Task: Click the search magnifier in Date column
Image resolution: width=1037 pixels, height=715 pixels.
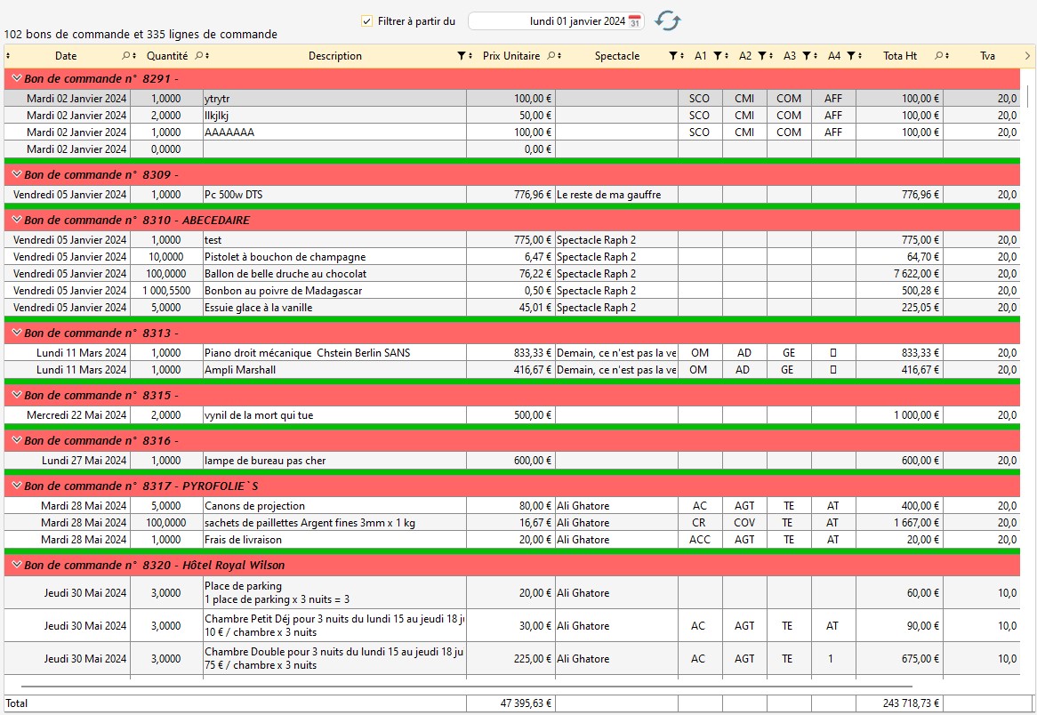Action: point(127,56)
